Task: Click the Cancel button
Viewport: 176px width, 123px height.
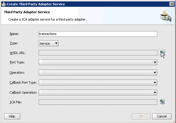Action: click(162, 116)
